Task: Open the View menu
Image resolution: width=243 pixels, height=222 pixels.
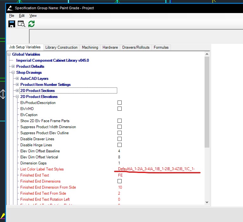Action: 33,16
